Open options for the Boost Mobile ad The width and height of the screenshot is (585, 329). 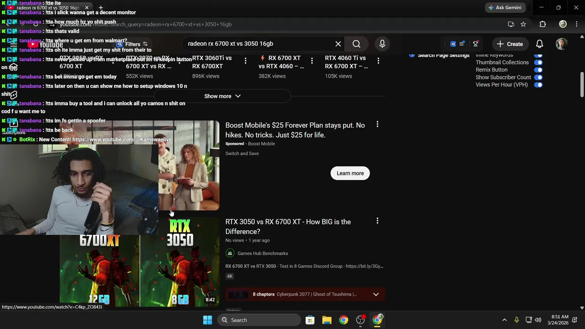coord(377,124)
